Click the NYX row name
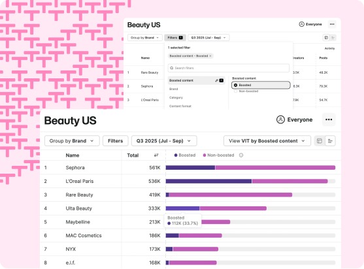 click(71, 249)
